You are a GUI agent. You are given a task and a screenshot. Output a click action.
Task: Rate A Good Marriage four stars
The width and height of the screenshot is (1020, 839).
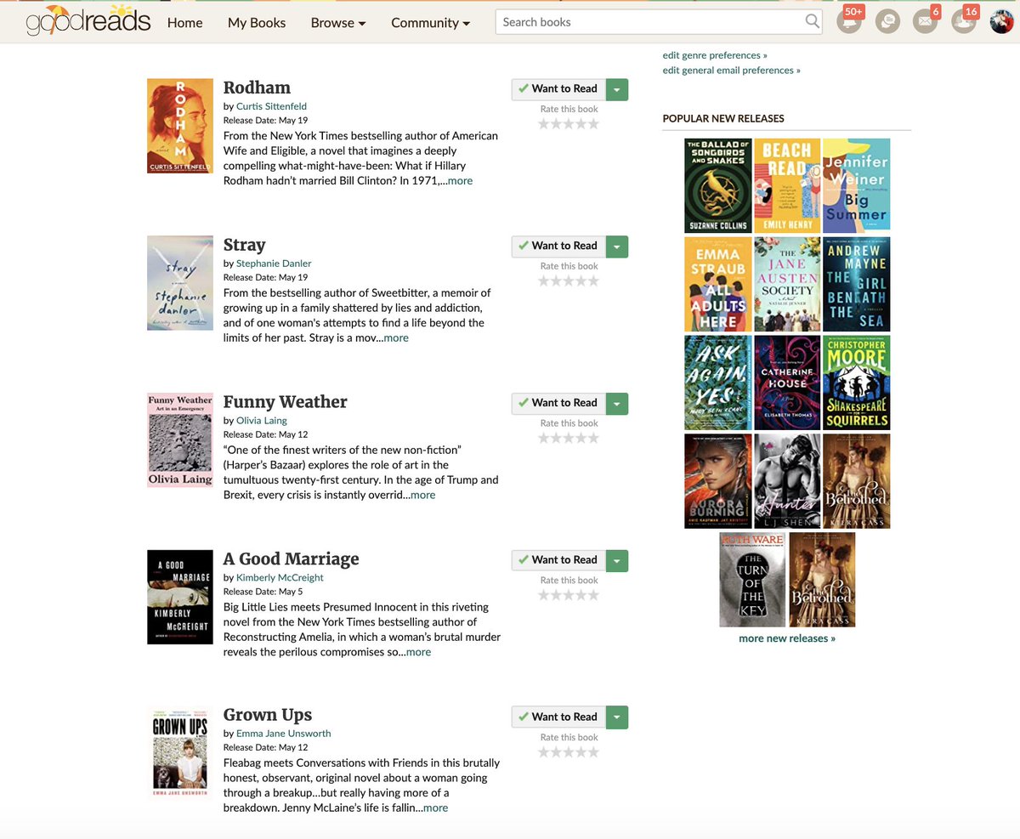point(581,595)
